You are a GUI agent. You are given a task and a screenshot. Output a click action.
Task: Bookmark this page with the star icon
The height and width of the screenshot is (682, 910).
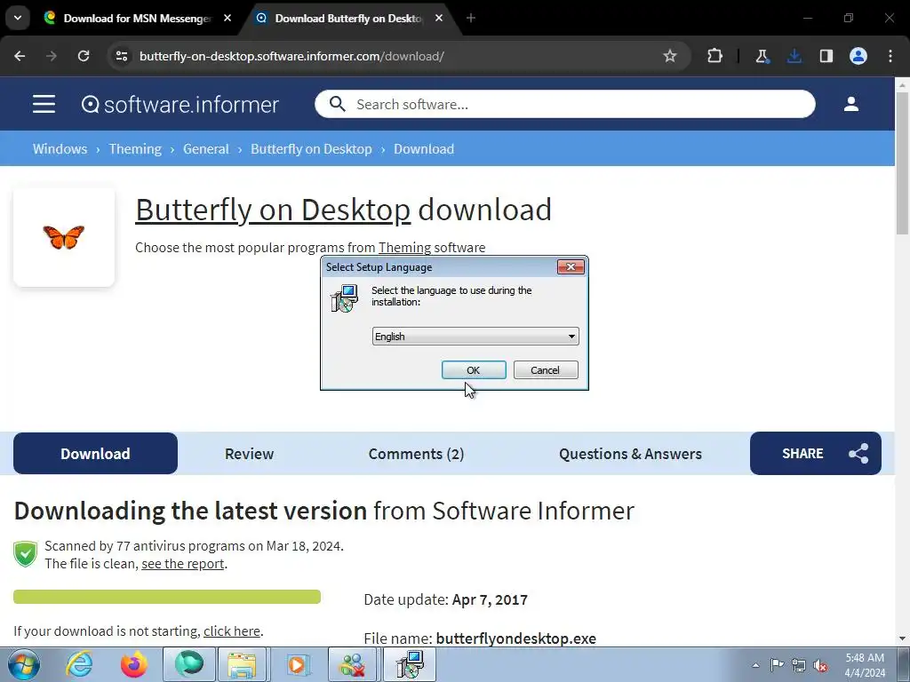pyautogui.click(x=670, y=56)
